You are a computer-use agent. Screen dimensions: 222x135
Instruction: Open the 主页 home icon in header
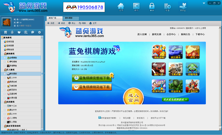click(121, 7)
